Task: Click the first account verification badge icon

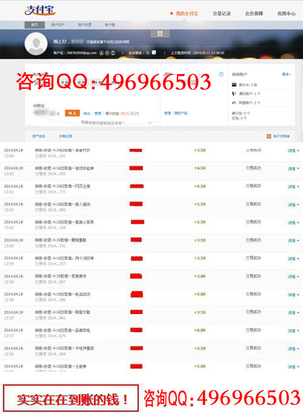Action: (x=101, y=53)
